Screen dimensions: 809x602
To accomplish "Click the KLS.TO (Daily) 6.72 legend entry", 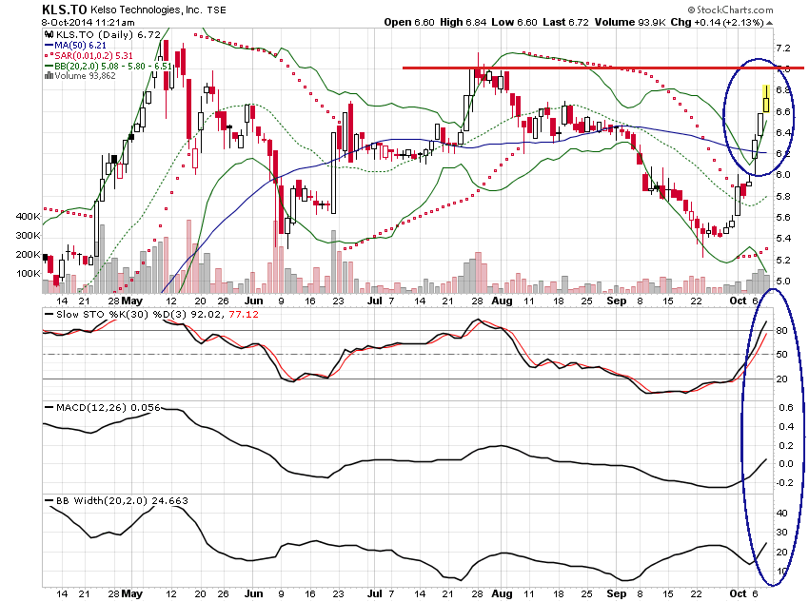I will [103, 34].
